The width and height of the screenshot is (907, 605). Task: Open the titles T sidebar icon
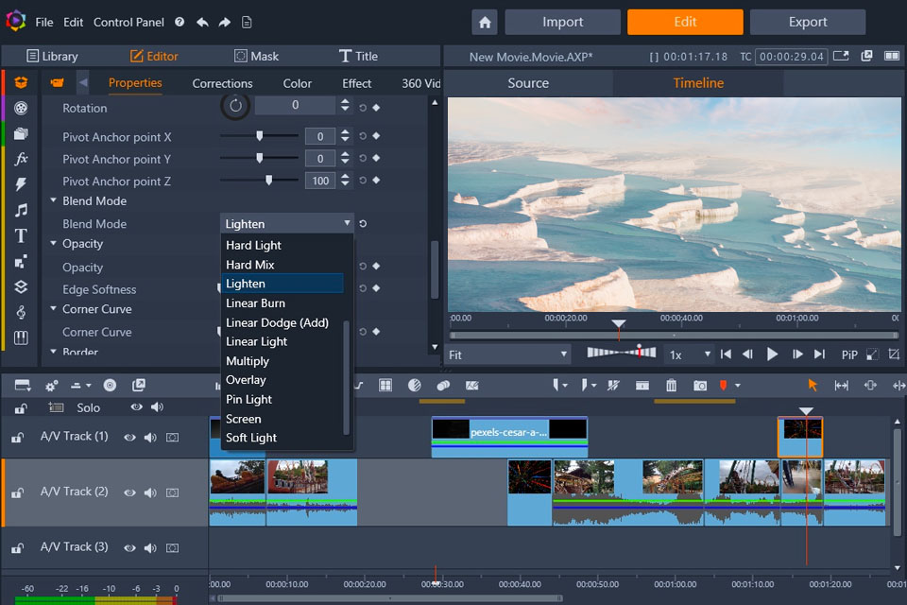tap(21, 235)
